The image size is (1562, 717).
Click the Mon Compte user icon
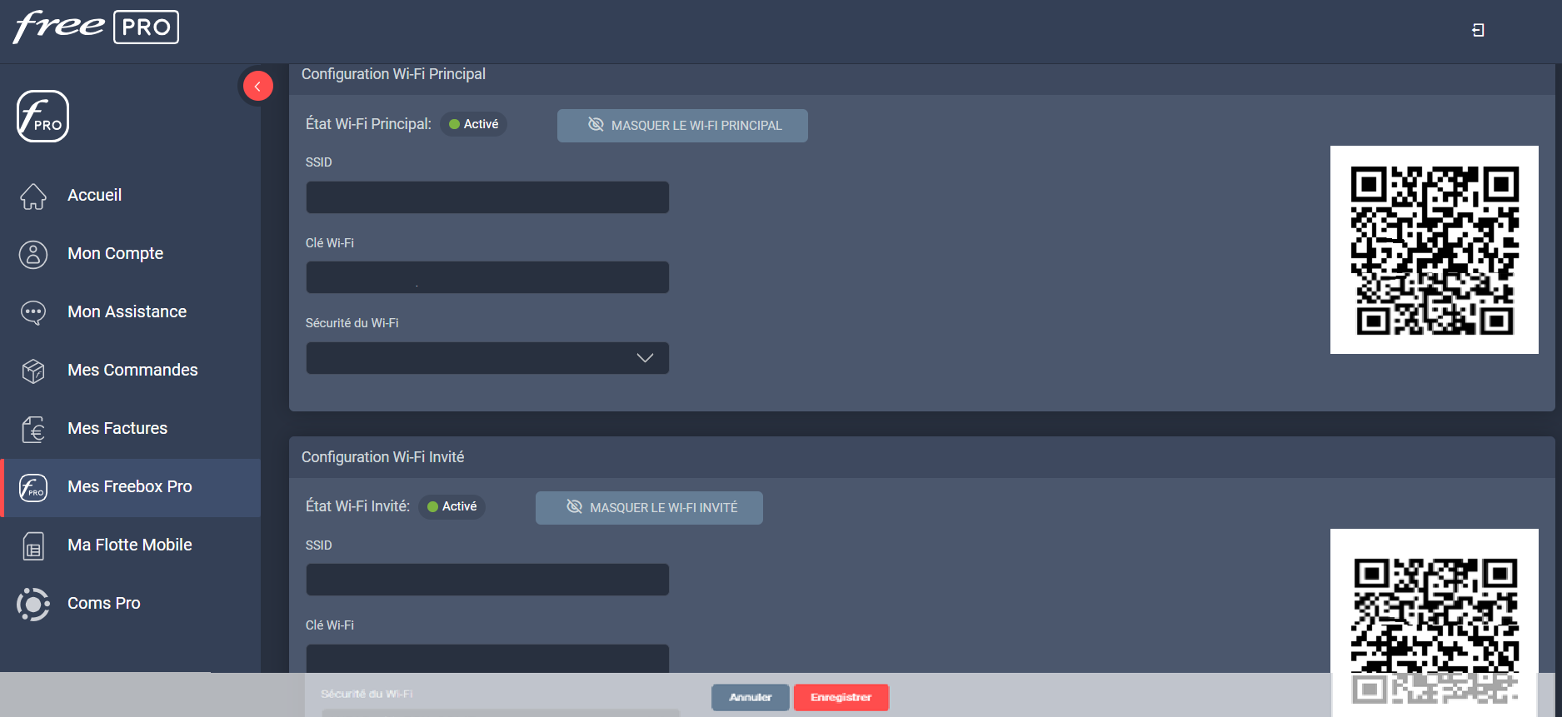click(33, 254)
